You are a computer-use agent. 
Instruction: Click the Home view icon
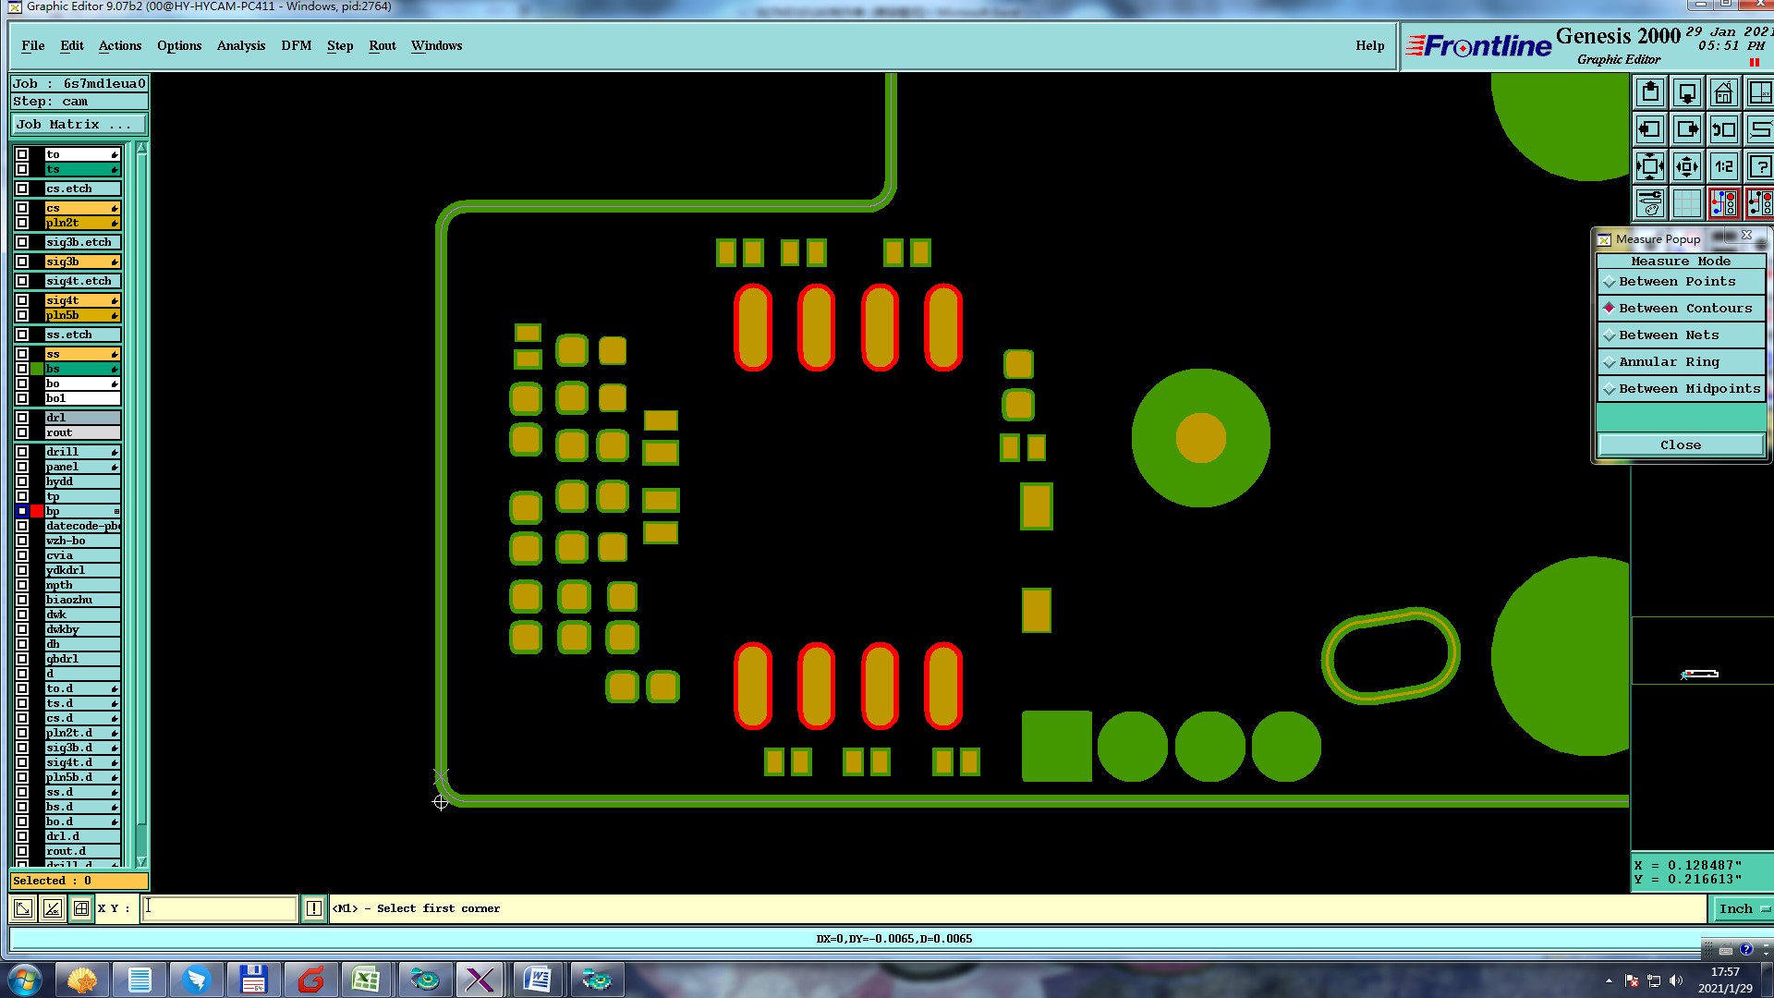(x=1723, y=93)
